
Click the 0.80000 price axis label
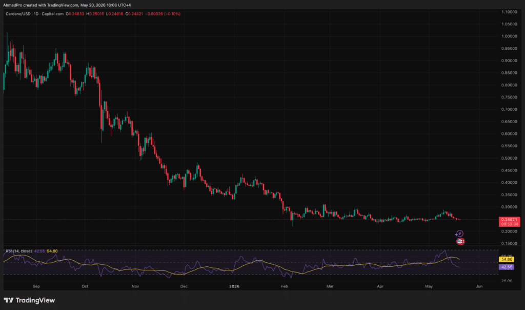(509, 85)
